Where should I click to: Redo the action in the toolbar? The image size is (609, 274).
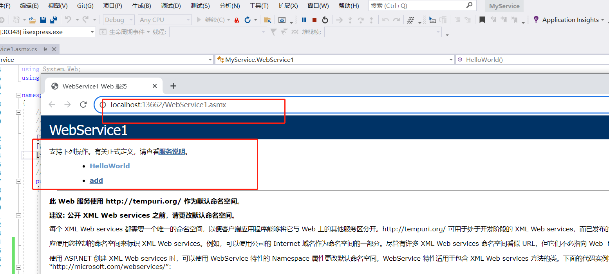point(85,20)
